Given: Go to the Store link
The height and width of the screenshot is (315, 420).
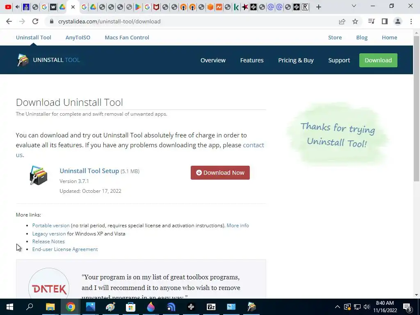Looking at the screenshot, I should tap(335, 37).
